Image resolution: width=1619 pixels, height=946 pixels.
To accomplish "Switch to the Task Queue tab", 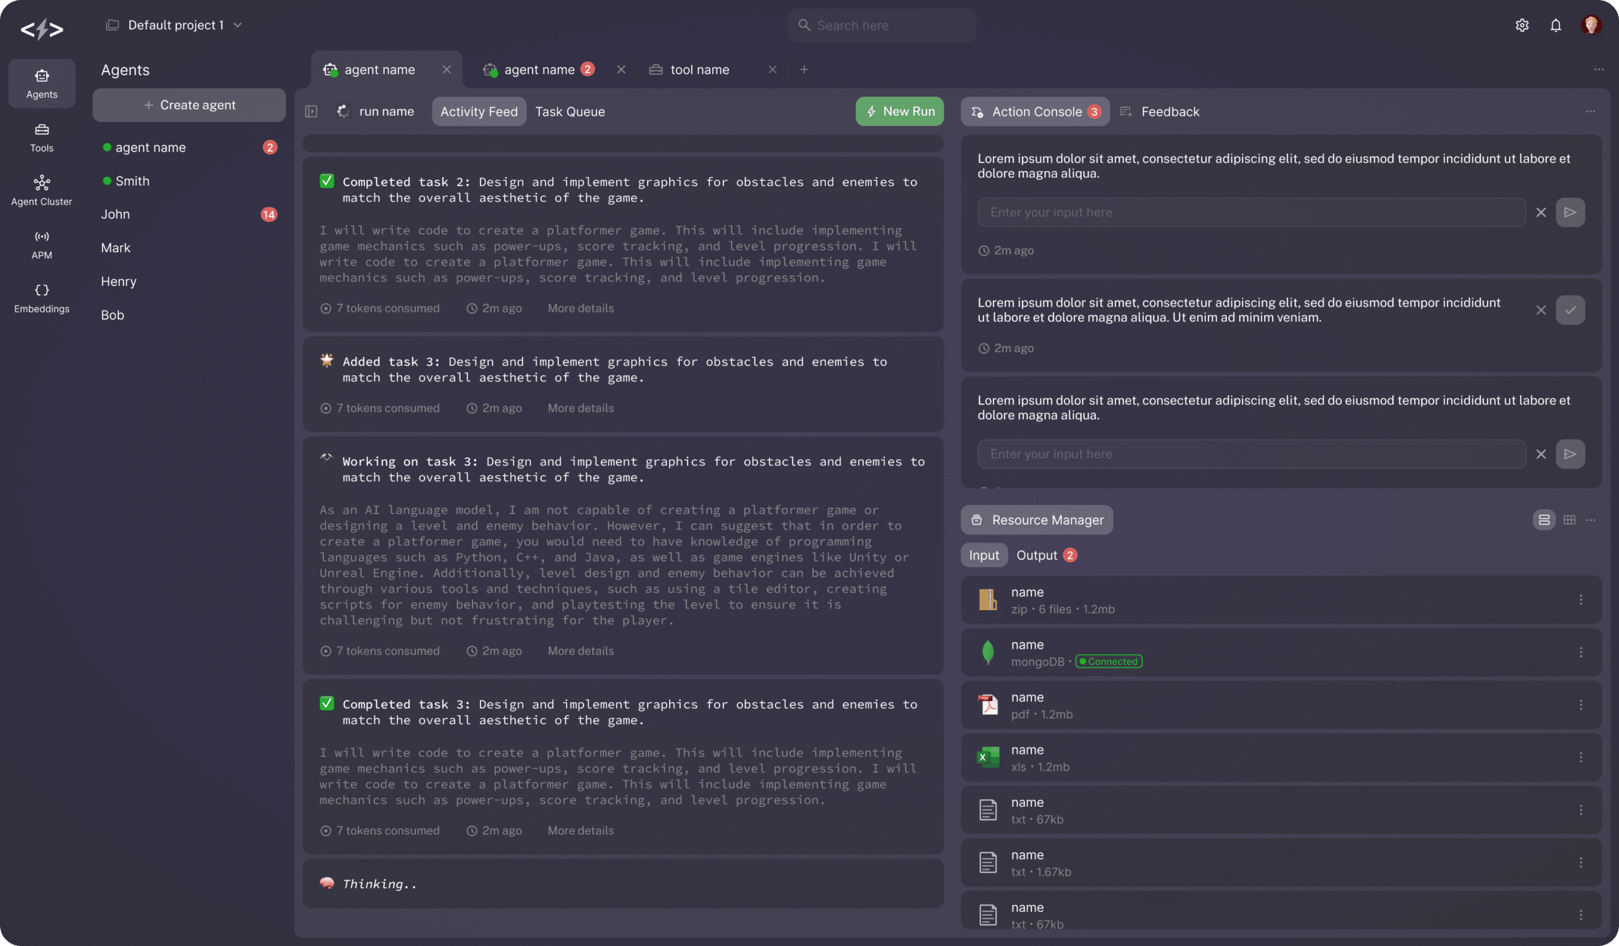I will (x=570, y=112).
